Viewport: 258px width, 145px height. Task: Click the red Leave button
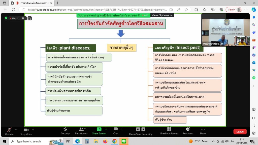(x=240, y=132)
